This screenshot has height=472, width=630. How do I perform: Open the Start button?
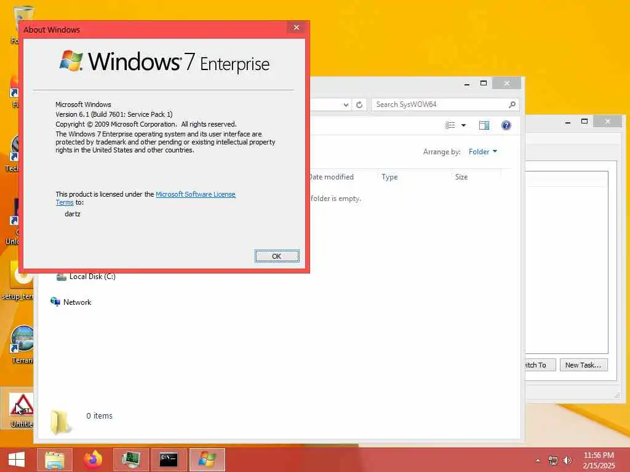click(17, 459)
